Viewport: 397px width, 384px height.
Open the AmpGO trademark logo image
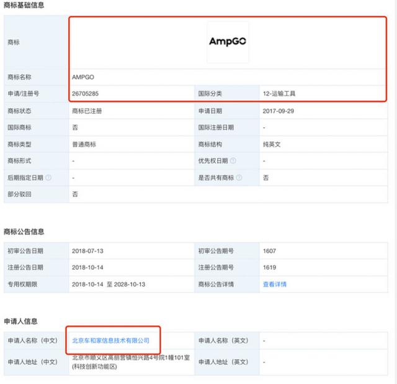point(228,42)
